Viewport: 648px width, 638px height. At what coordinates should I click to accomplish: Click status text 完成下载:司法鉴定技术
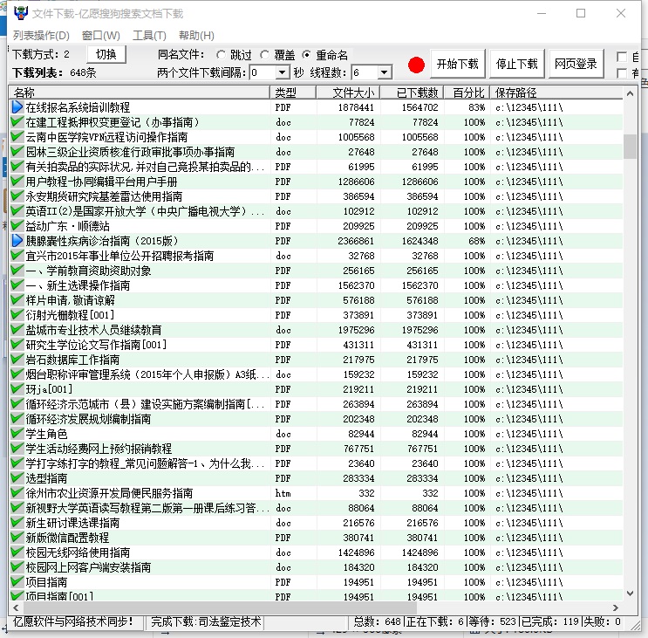pyautogui.click(x=206, y=621)
